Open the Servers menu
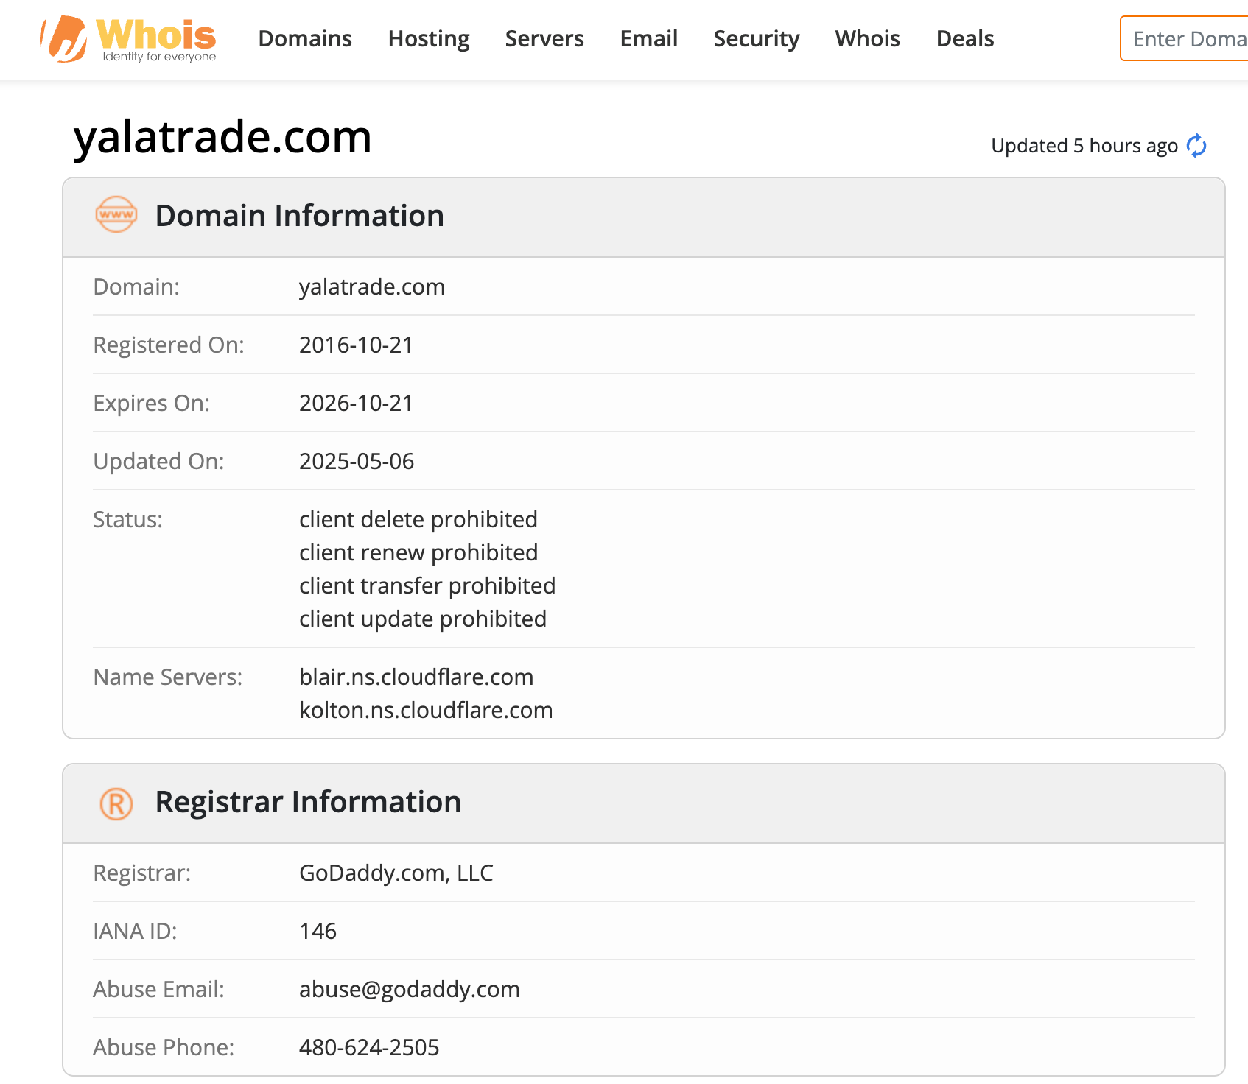The image size is (1248, 1084). [x=544, y=38]
